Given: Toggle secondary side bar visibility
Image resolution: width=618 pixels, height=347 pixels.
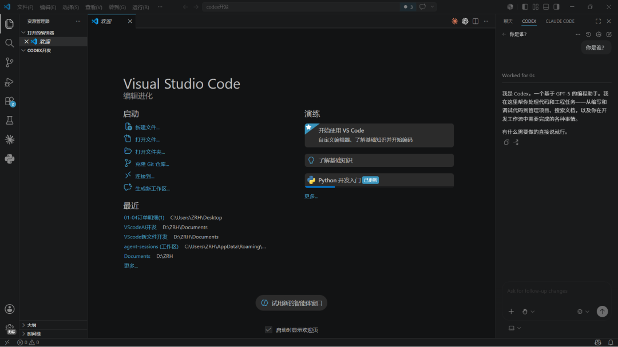Looking at the screenshot, I should point(556,7).
